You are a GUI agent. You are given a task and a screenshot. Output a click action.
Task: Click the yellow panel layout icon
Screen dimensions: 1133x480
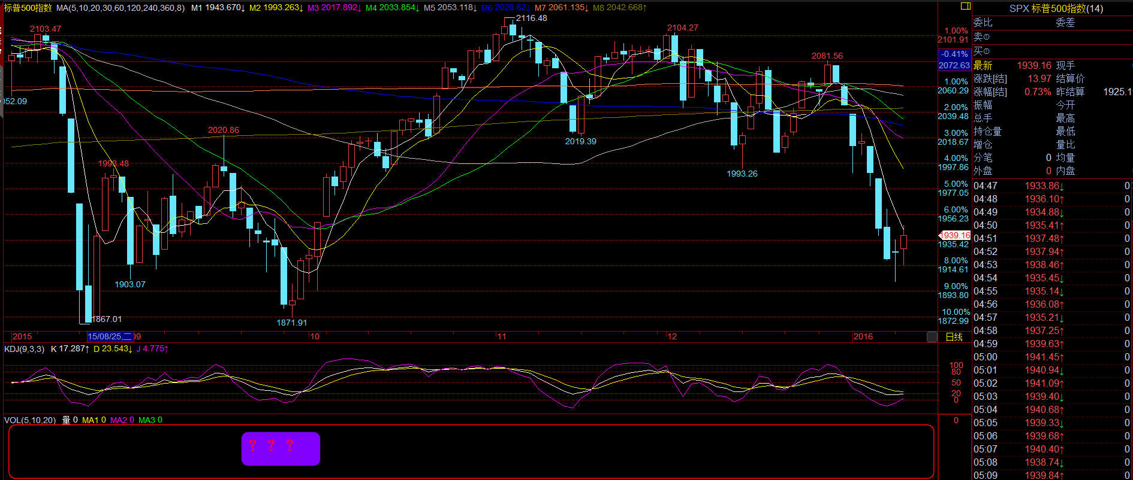pos(965,6)
